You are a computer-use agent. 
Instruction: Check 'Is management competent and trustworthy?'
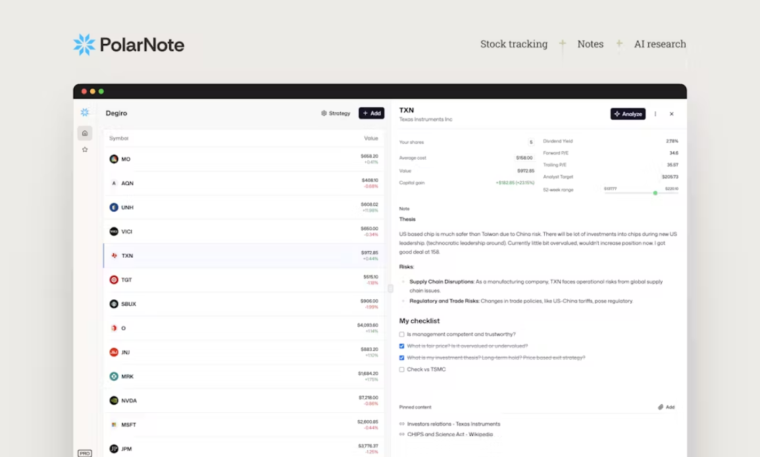click(402, 335)
